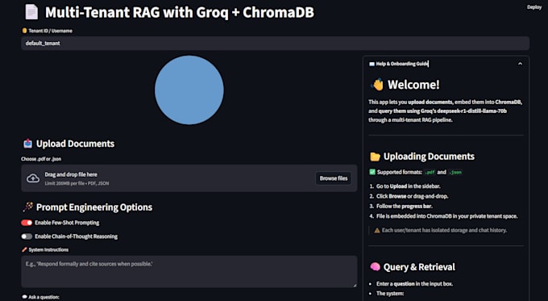The image size is (548, 301).
Task: Click 'The system:' bullet text
Action: pos(390,293)
